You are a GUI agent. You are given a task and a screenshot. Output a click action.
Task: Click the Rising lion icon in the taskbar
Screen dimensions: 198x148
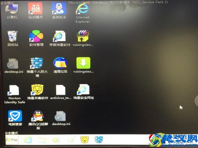[84, 140]
